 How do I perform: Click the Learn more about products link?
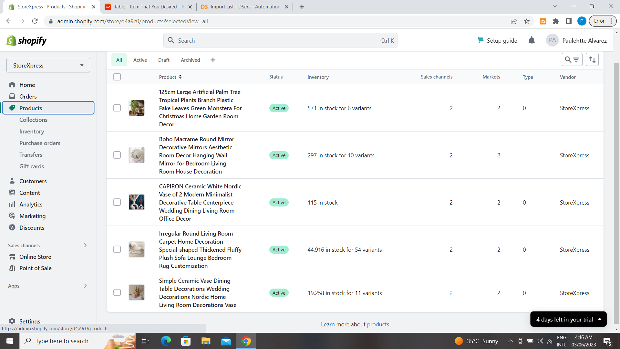pos(378,324)
